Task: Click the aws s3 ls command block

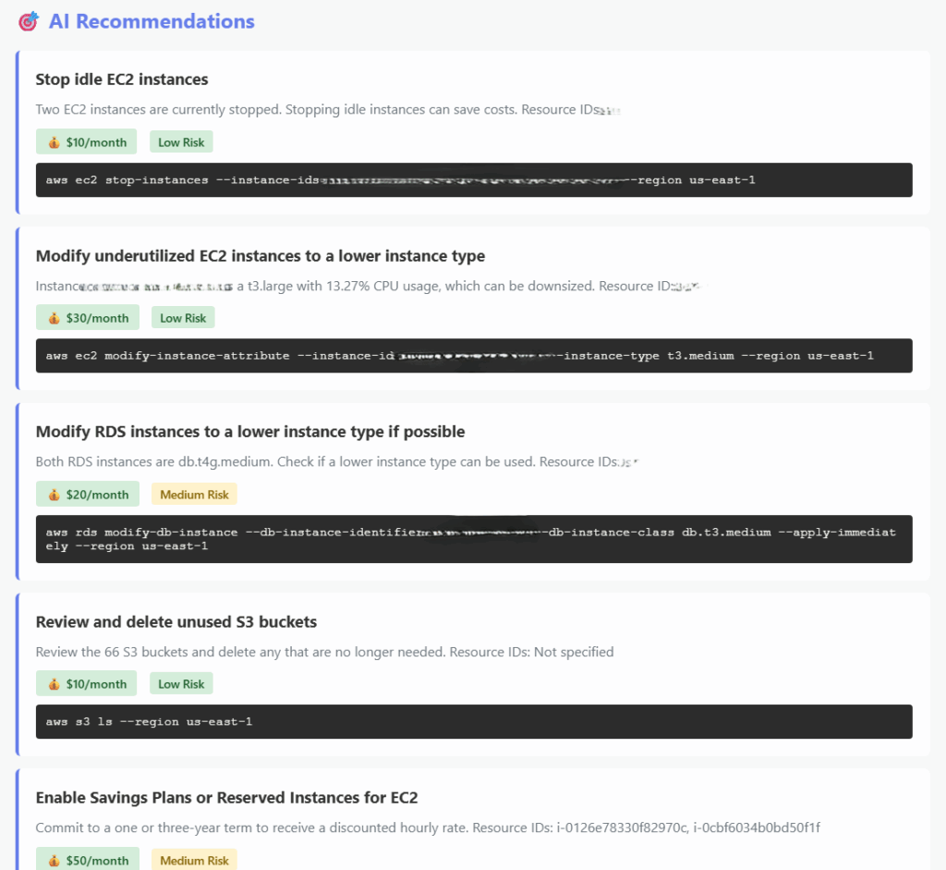Action: (x=473, y=721)
